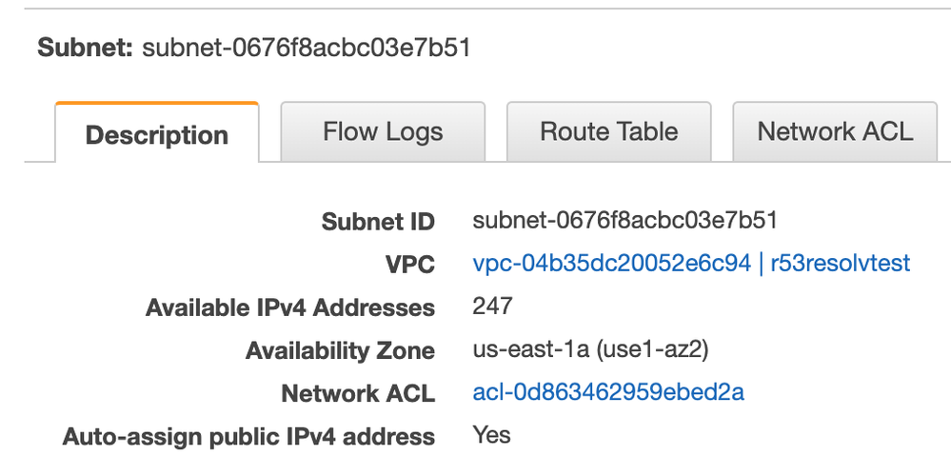The width and height of the screenshot is (951, 475).
Task: Click the r53resolvtest VPC name link
Action: pos(840,264)
